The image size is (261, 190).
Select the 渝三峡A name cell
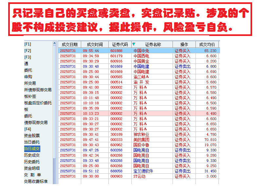tap(141, 77)
